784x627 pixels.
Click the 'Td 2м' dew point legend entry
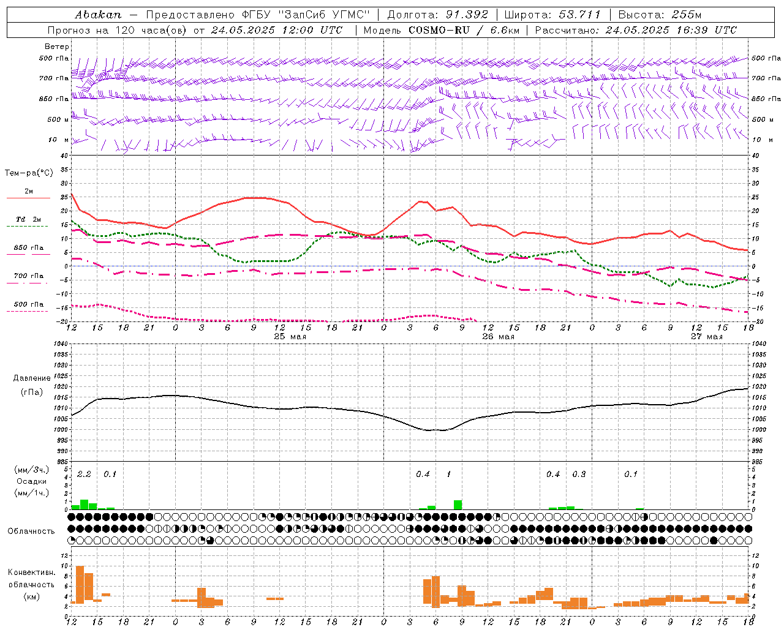28,219
